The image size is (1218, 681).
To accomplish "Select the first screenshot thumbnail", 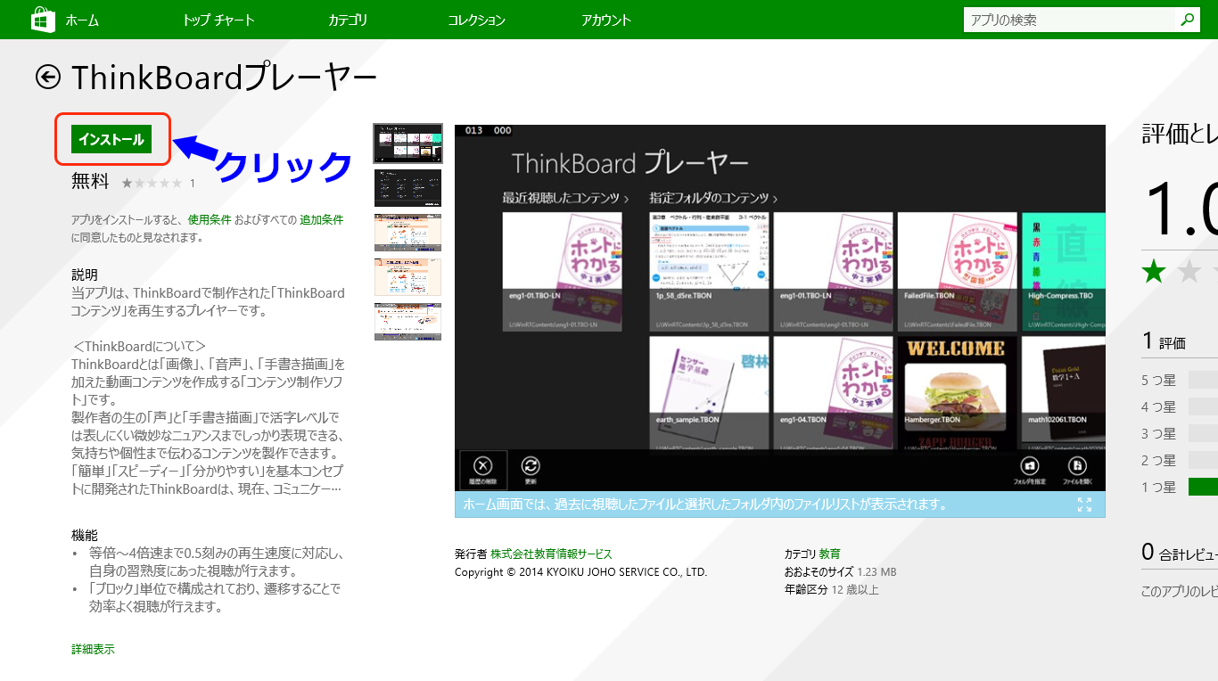I will click(407, 144).
